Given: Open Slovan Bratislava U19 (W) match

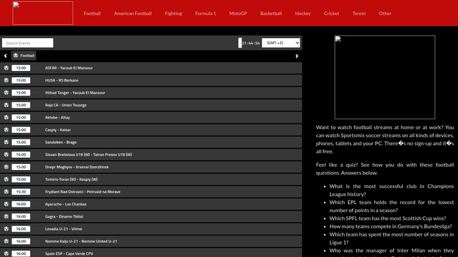Looking at the screenshot, I should [x=89, y=155].
